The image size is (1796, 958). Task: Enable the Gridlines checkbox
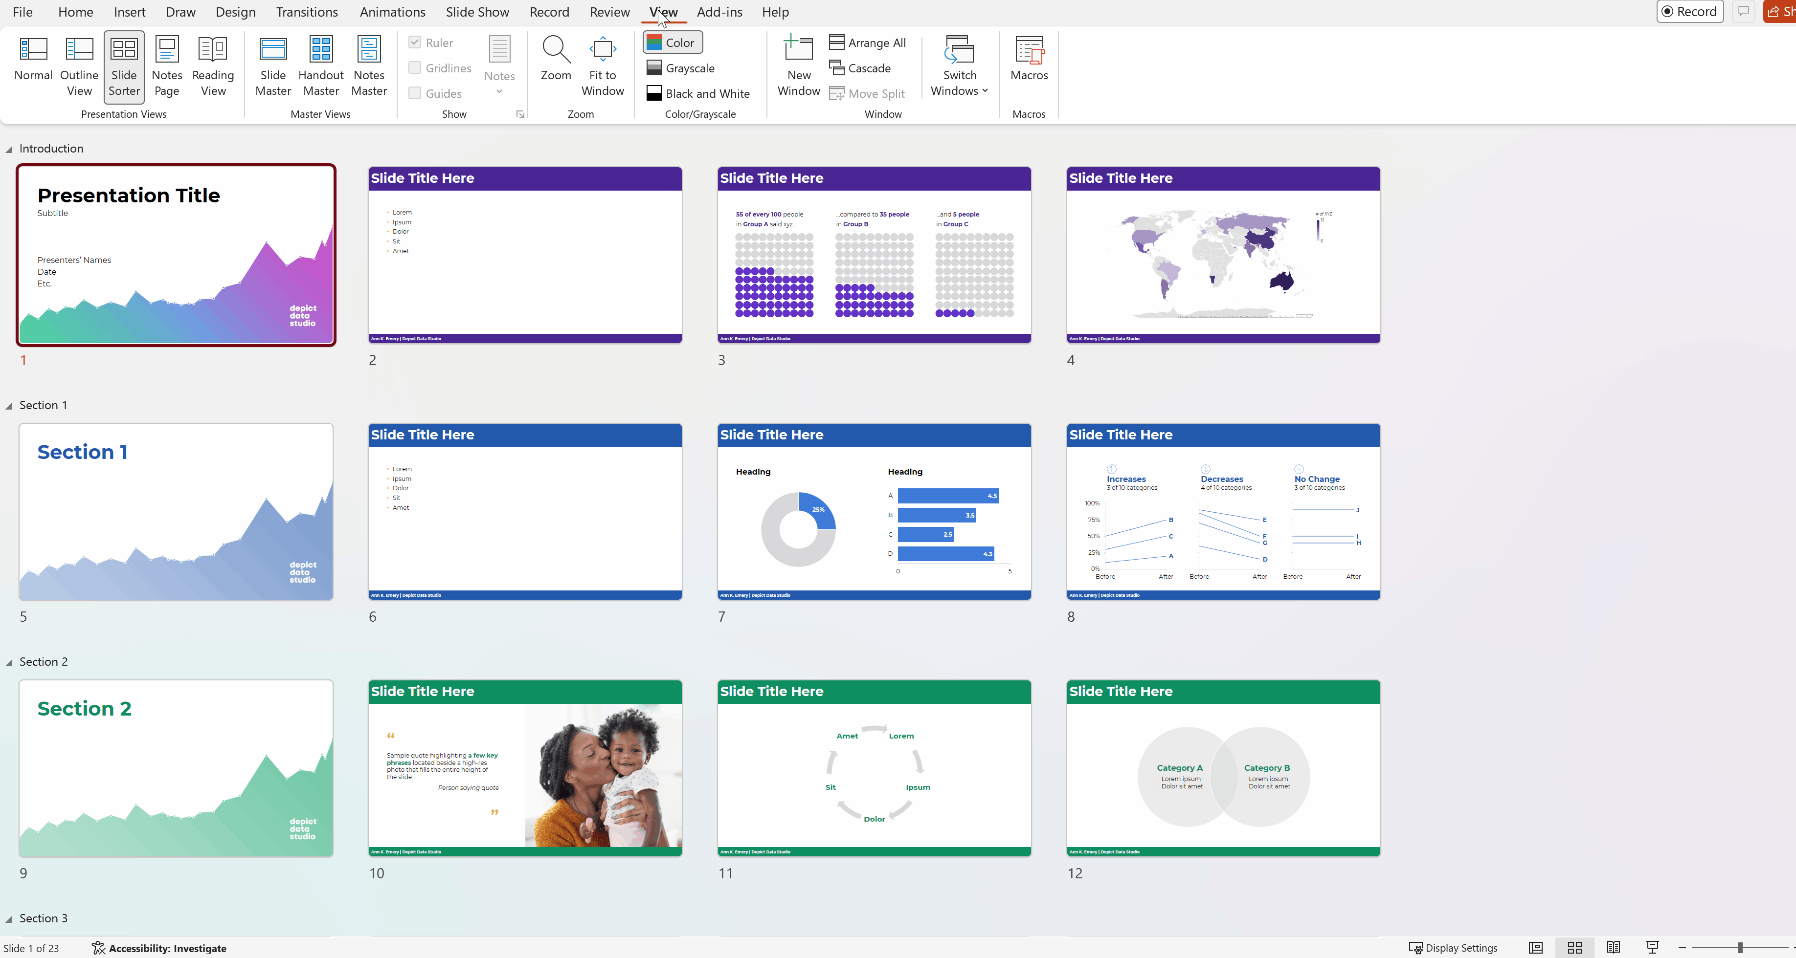(x=415, y=67)
